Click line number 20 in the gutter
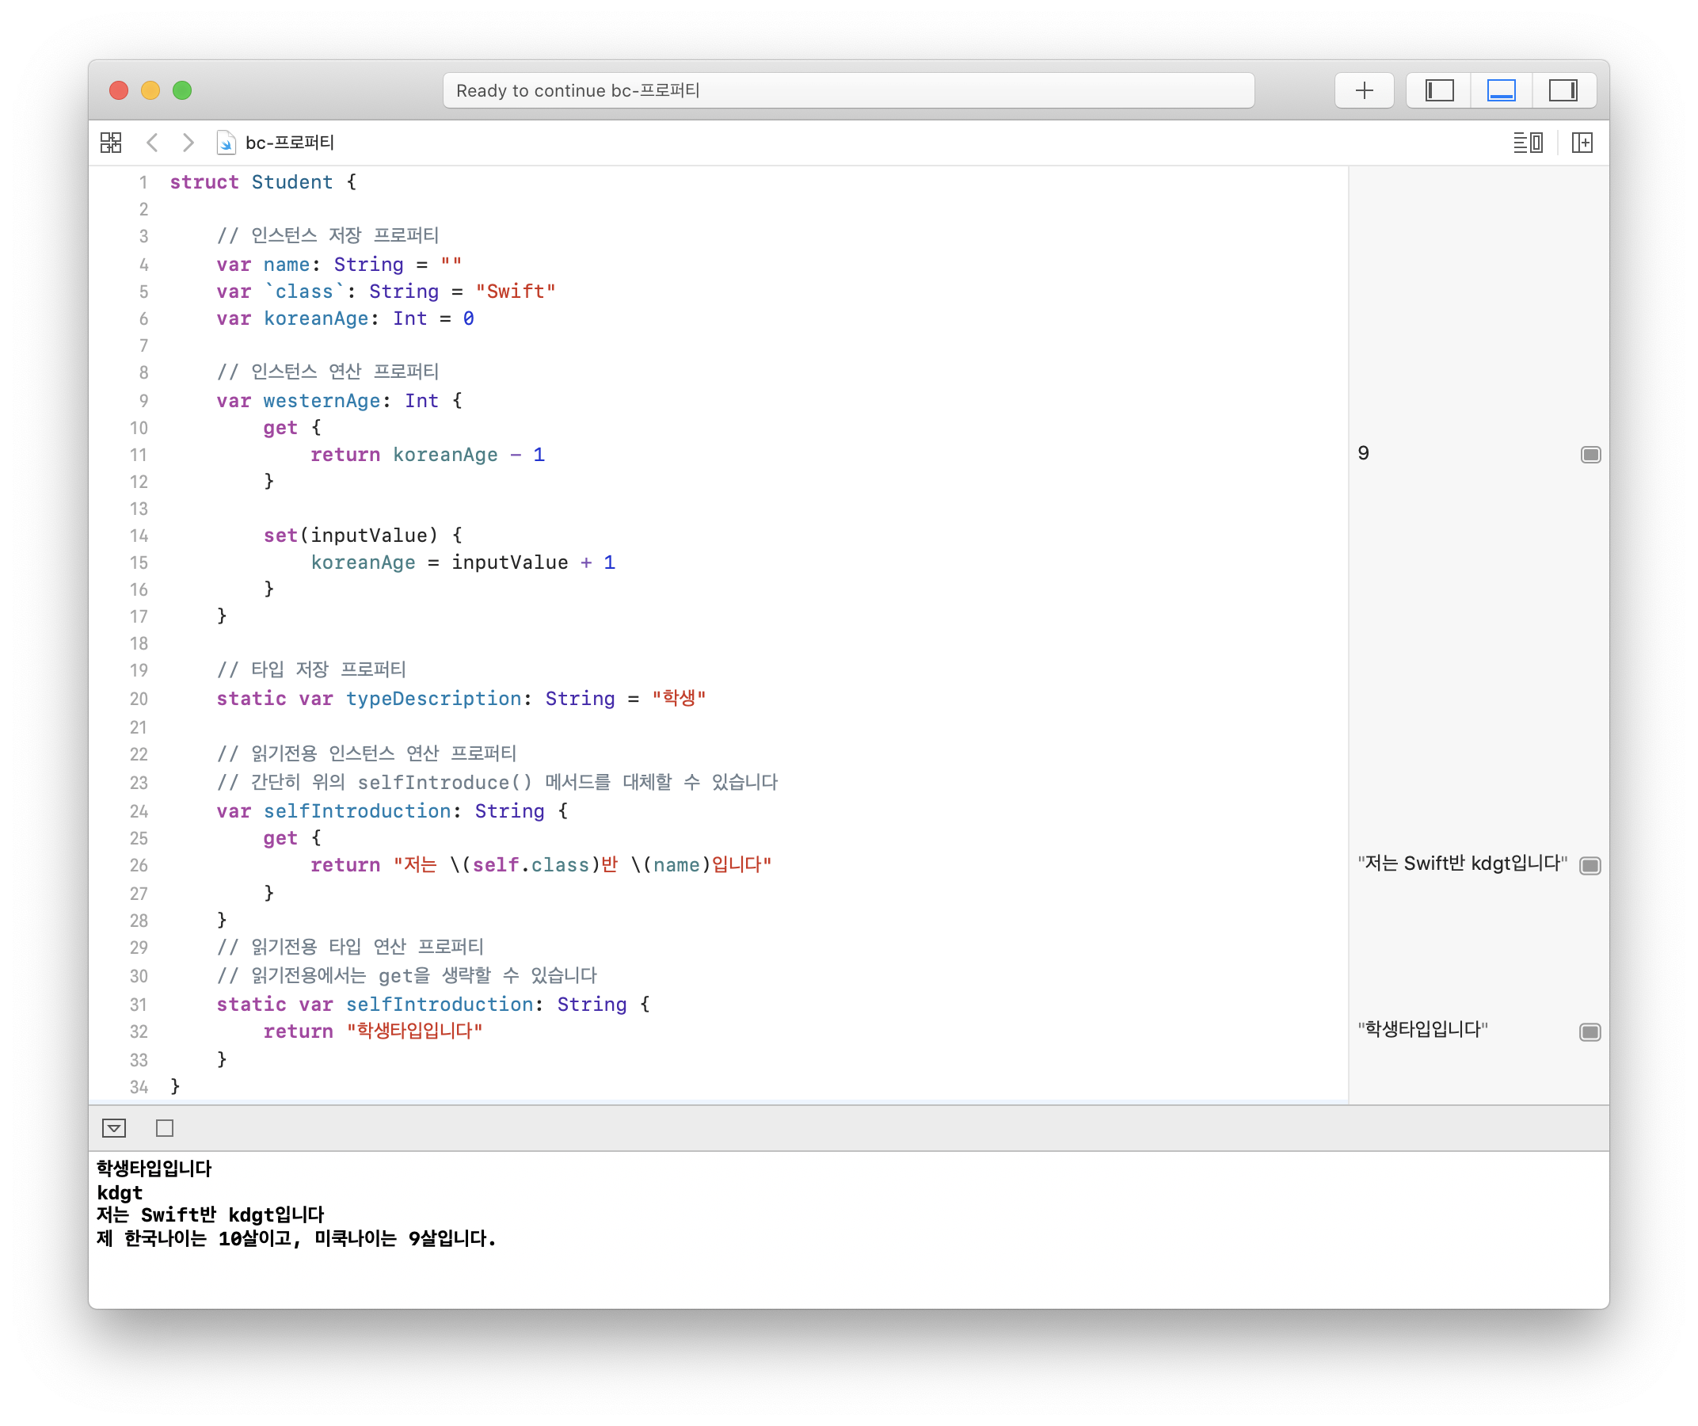This screenshot has height=1426, width=1698. [x=139, y=699]
